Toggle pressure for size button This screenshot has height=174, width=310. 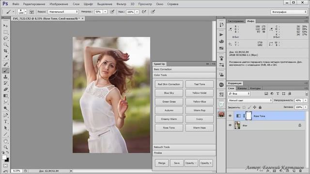153,12
